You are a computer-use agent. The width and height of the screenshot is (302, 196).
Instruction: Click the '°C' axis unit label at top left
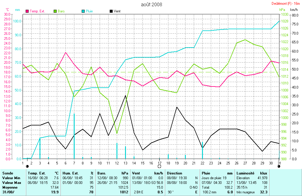pyautogui.click(x=7, y=10)
